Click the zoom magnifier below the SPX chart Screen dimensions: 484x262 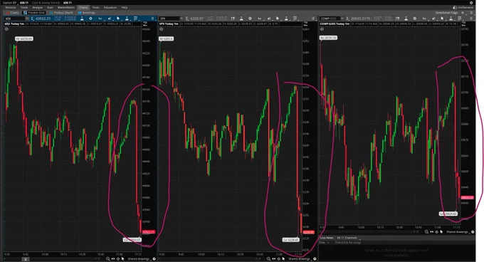pos(268,258)
